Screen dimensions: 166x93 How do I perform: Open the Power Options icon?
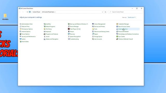(x=20, y=34)
